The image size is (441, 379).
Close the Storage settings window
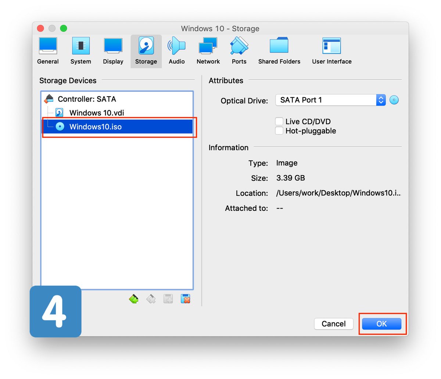click(41, 28)
